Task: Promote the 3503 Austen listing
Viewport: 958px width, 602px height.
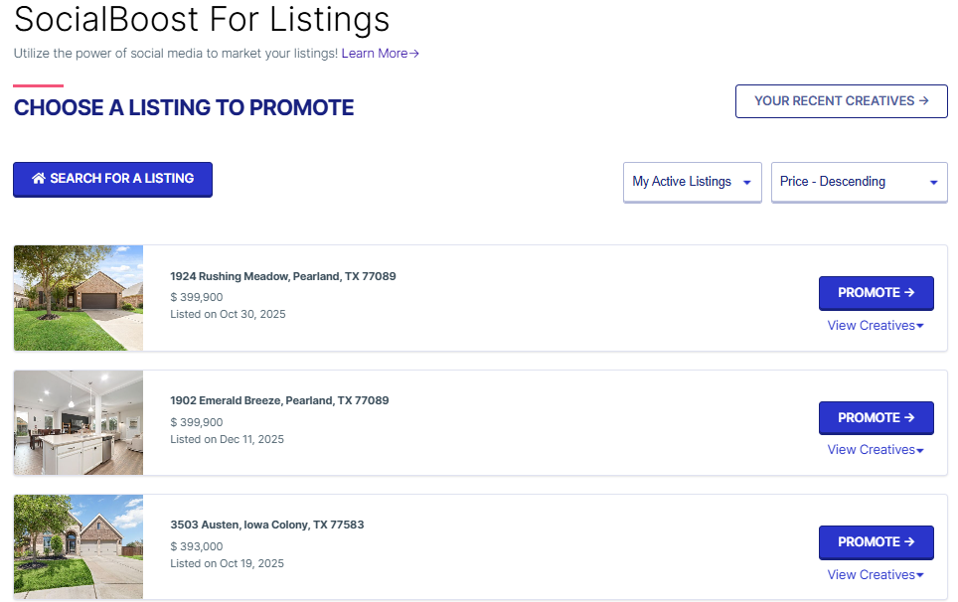Action: click(876, 542)
